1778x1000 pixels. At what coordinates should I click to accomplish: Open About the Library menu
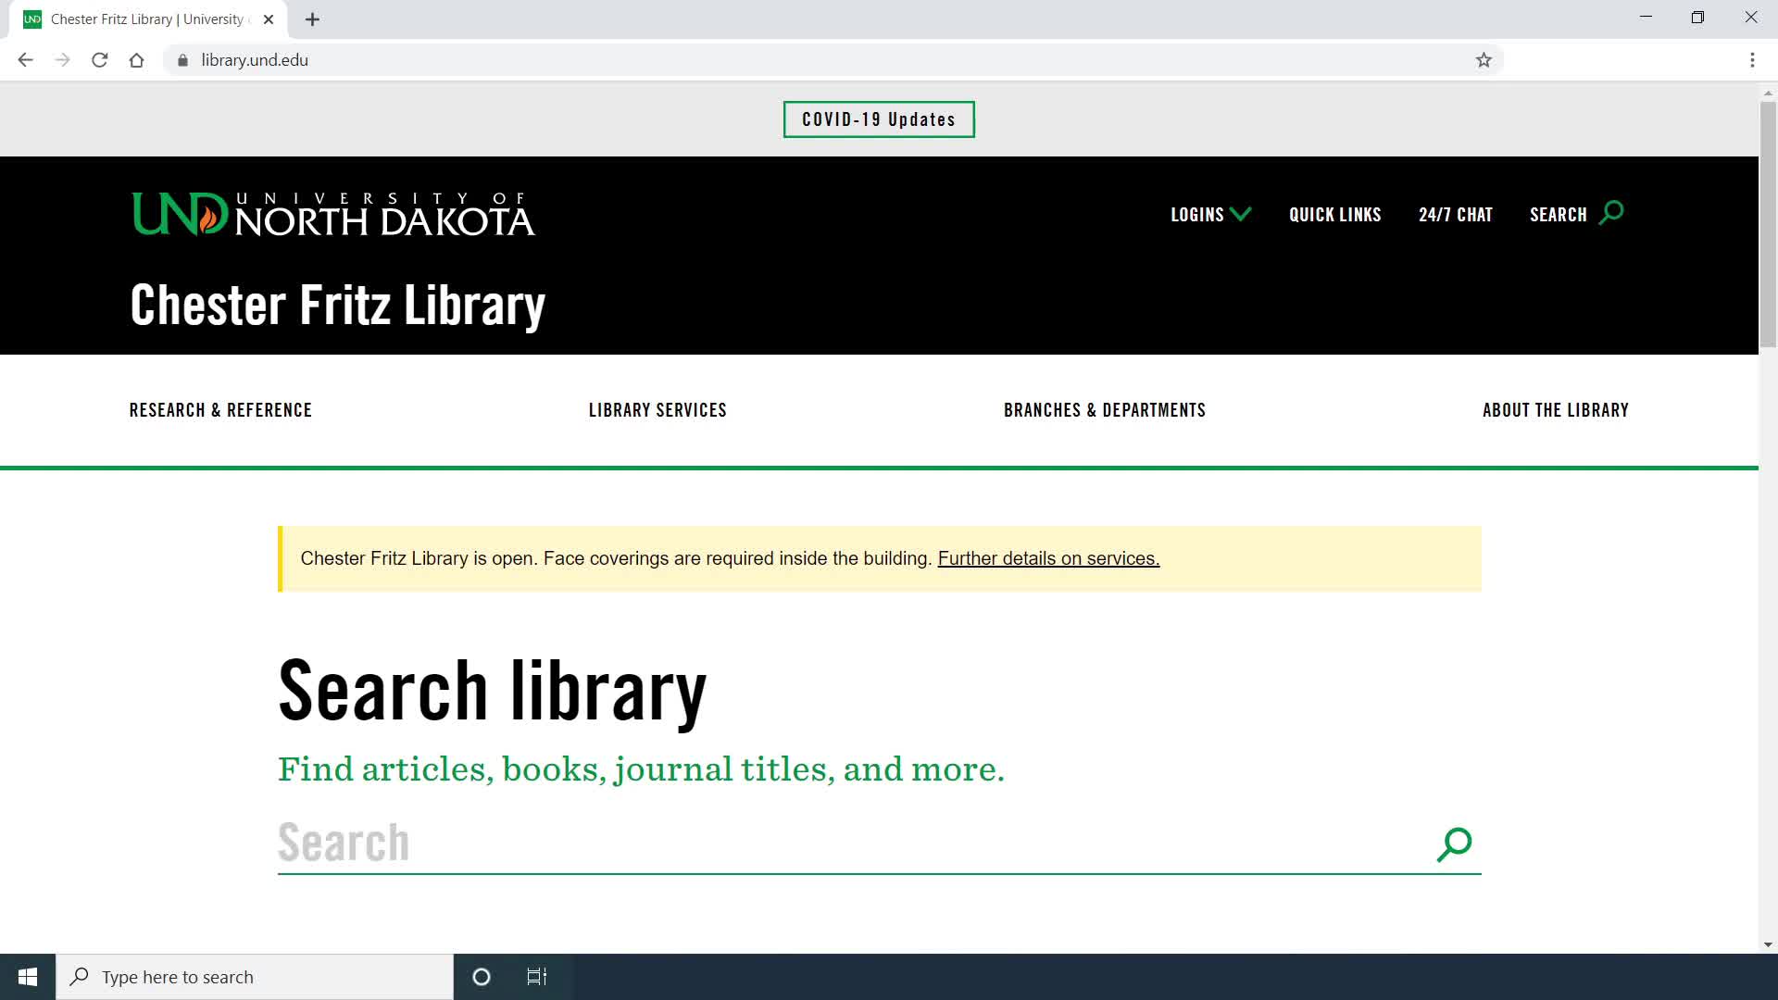pos(1556,410)
